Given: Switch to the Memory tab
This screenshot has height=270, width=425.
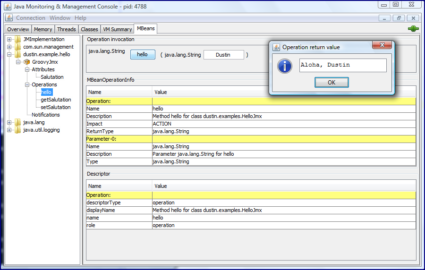Looking at the screenshot, I should point(43,29).
